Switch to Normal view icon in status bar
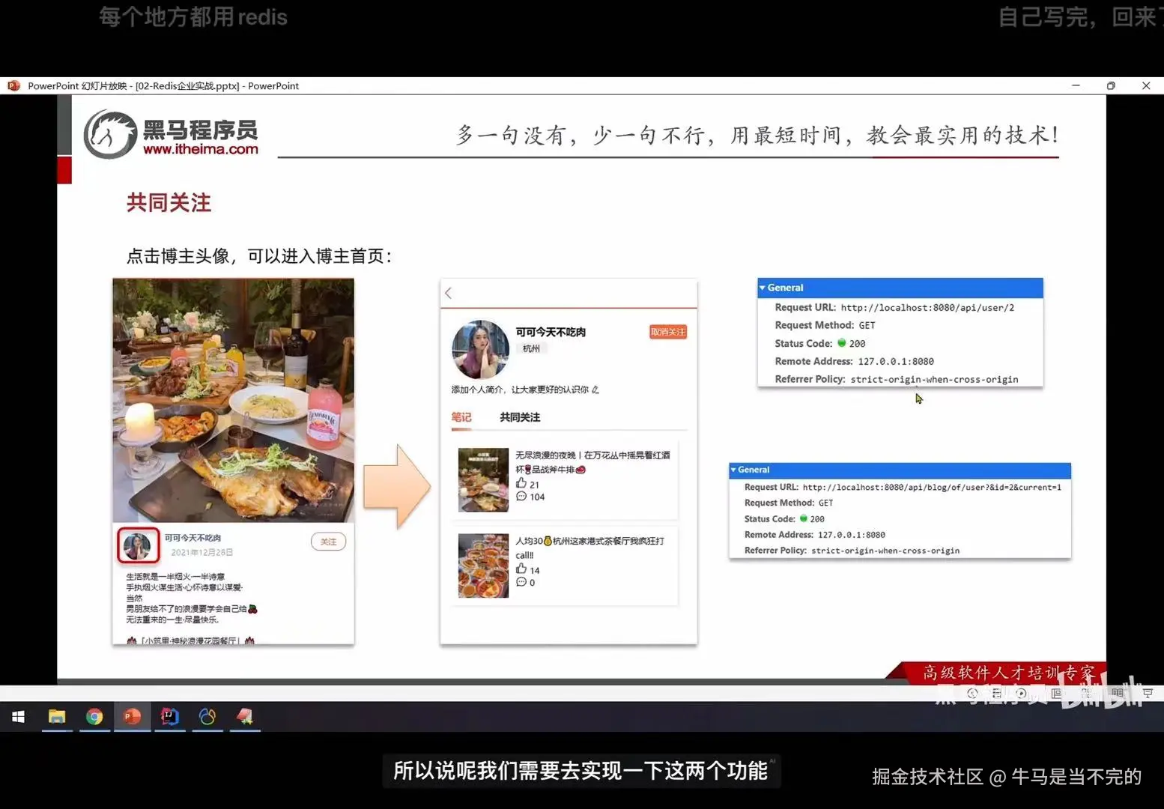 (1056, 694)
